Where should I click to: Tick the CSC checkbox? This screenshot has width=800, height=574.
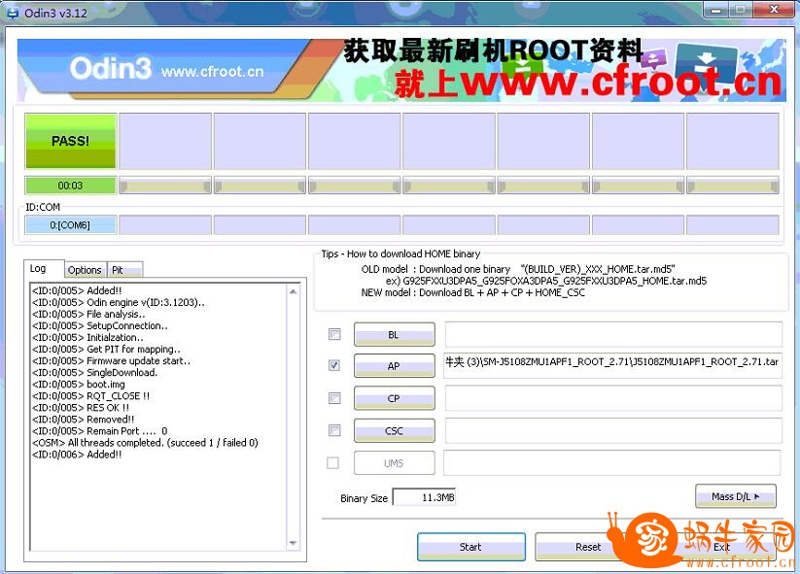334,430
